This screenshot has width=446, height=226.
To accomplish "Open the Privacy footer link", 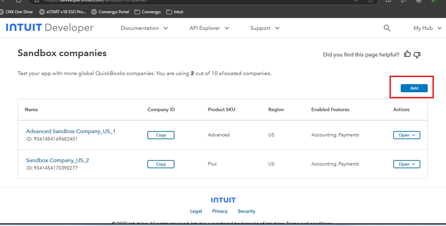I will point(220,211).
